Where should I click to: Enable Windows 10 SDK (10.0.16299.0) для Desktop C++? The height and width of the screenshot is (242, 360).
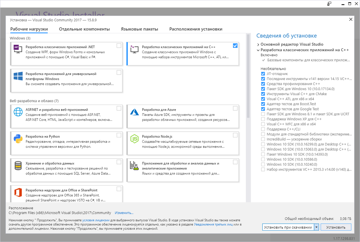(x=263, y=144)
